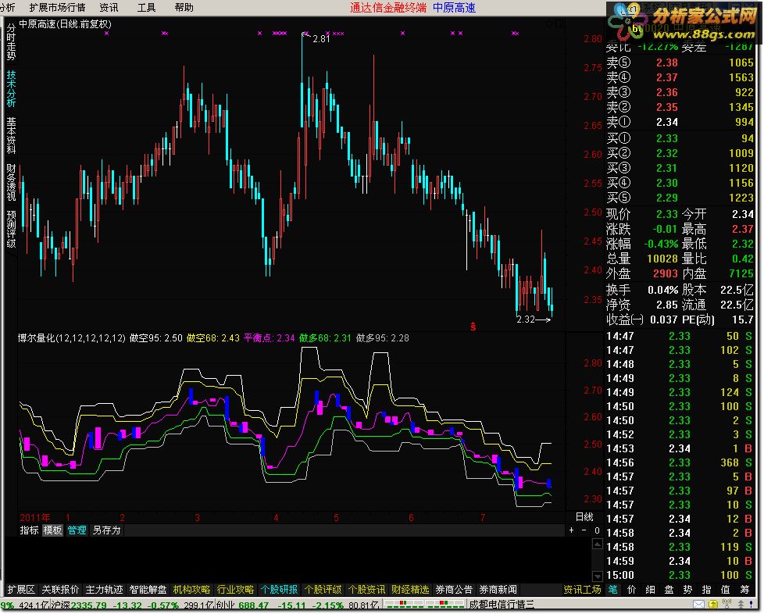Image resolution: width=764 pixels, height=614 pixels.
Task: Click the market breadth bar indicator in the status bar
Action: point(423,605)
